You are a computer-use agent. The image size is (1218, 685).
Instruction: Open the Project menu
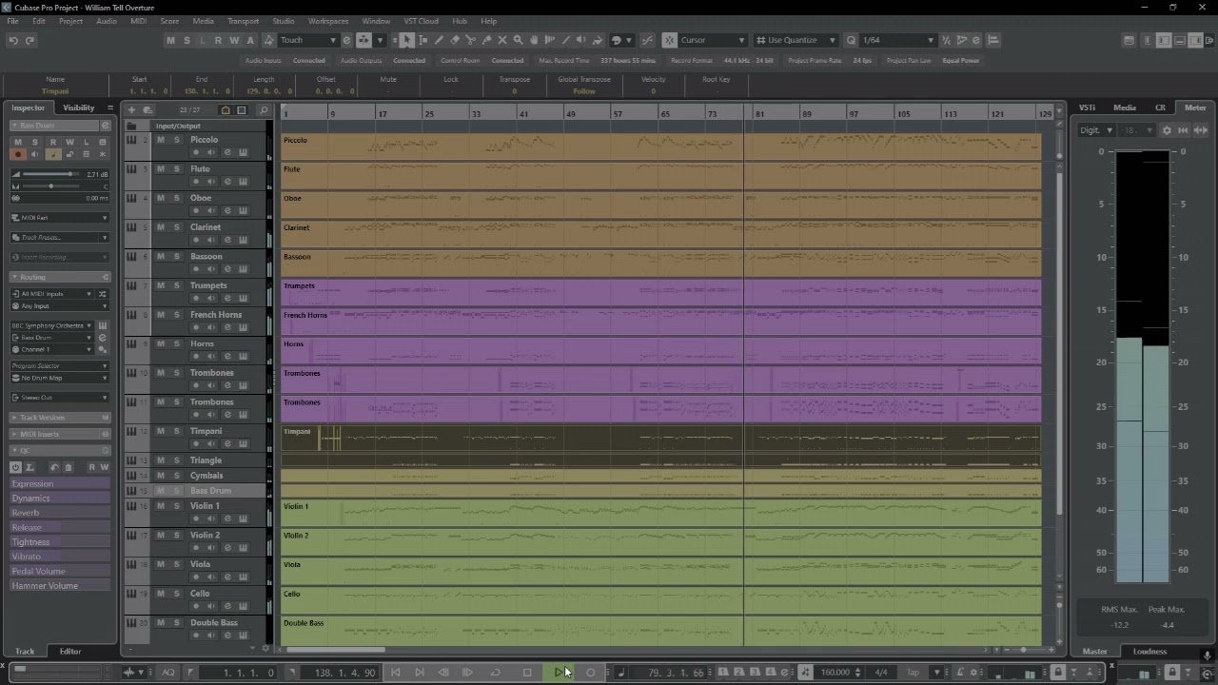click(x=71, y=21)
